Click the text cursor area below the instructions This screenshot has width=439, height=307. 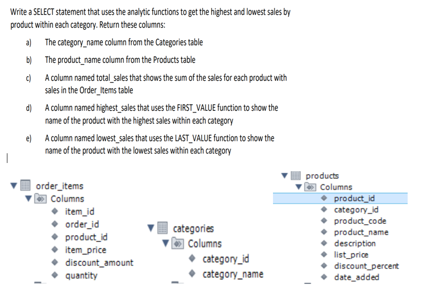pos(7,158)
